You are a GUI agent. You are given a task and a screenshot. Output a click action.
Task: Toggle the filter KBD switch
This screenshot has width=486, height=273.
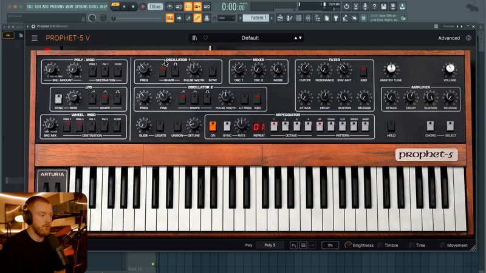pos(363,71)
